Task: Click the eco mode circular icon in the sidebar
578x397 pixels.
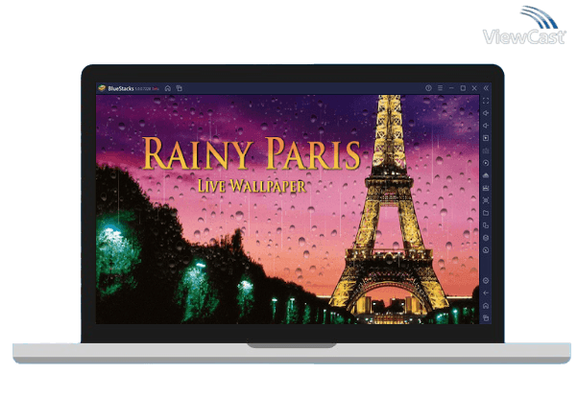Action: point(486,250)
